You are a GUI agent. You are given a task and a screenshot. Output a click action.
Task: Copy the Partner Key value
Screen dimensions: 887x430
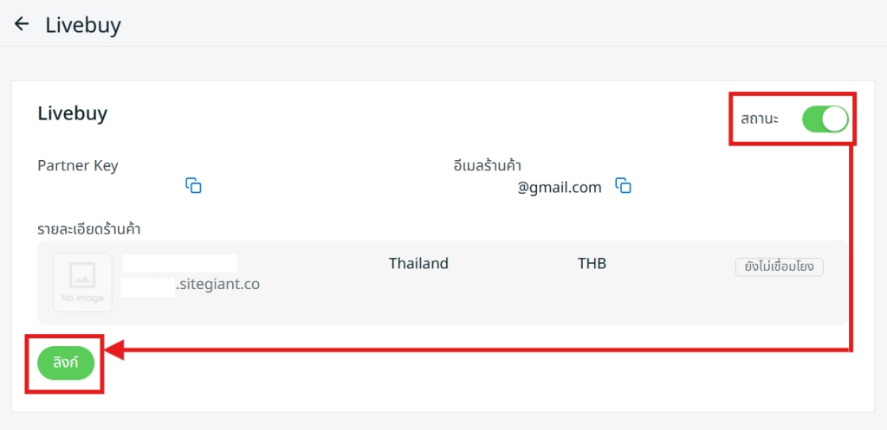[194, 185]
